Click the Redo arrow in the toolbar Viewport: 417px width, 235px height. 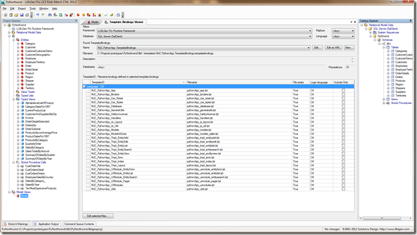[43, 15]
